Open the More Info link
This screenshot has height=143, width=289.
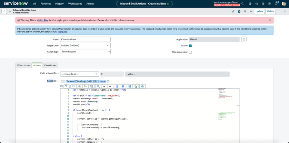coord(62,32)
